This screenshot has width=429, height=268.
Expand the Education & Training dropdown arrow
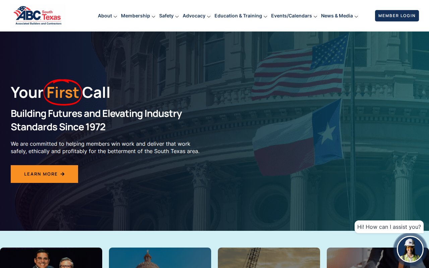265,16
